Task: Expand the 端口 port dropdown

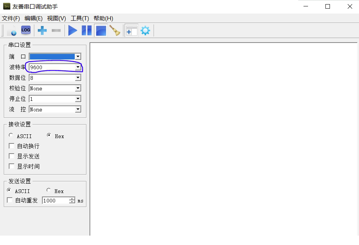Action: pos(78,56)
